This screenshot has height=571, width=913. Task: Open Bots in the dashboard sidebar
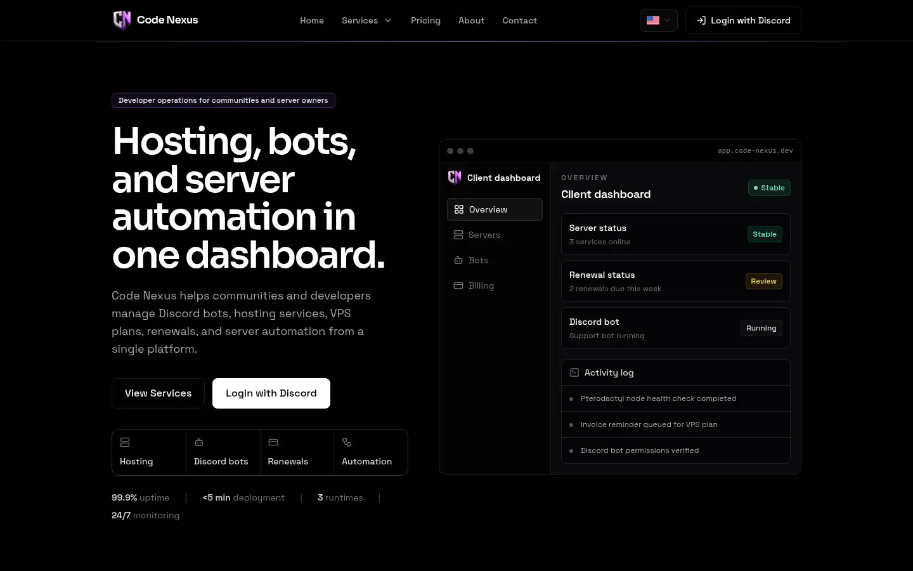pyautogui.click(x=495, y=260)
